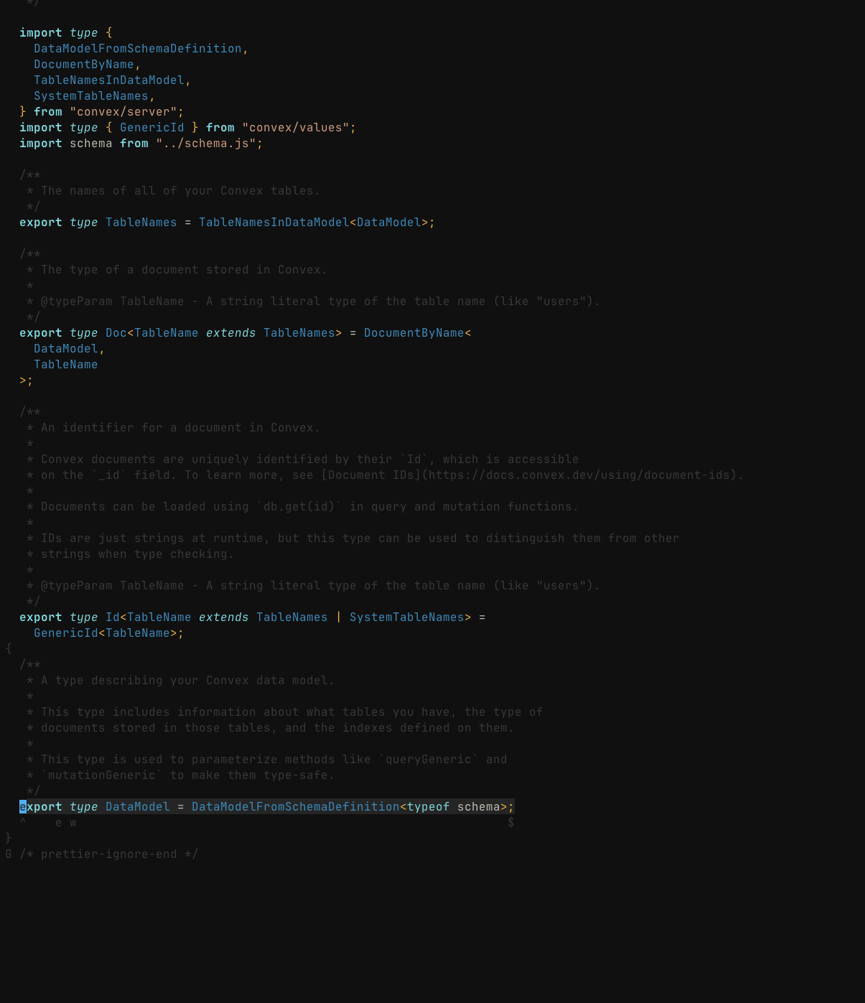The height and width of the screenshot is (1003, 865).
Task: Click the "../schema.js" import path
Action: pyautogui.click(x=206, y=144)
